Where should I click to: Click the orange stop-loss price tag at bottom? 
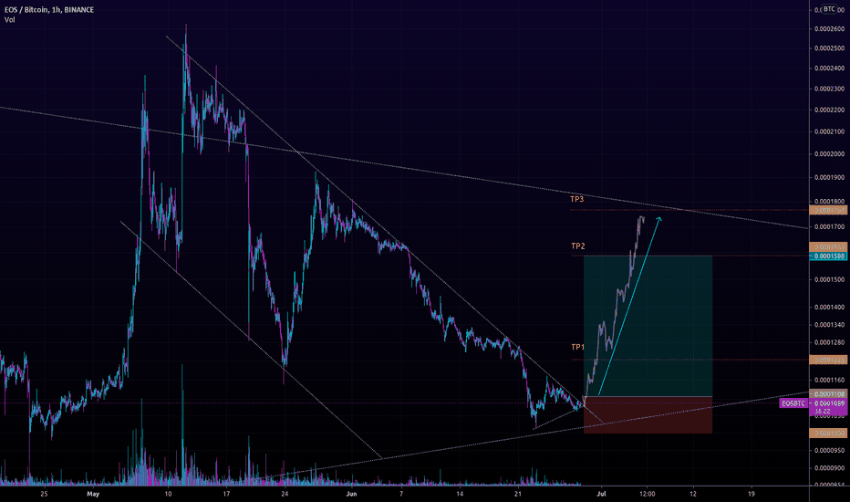[828, 433]
